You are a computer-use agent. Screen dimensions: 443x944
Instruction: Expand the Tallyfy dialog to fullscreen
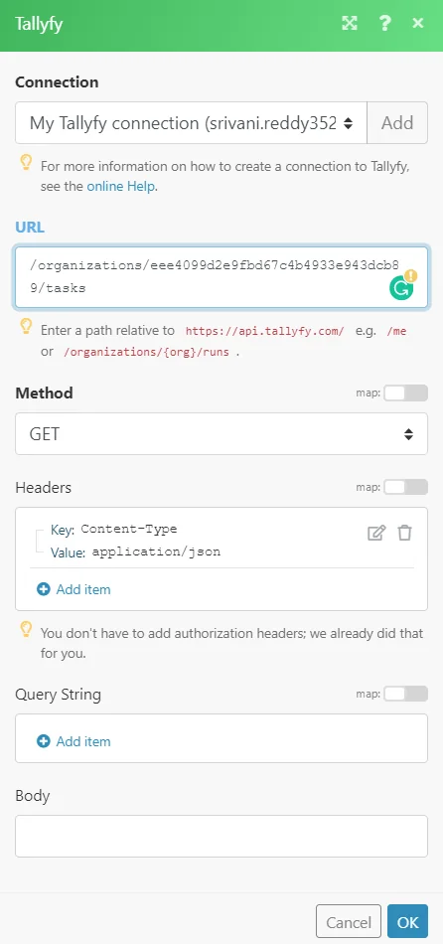point(349,24)
